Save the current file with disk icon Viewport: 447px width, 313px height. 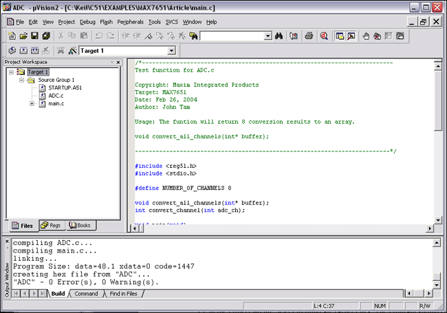[34, 36]
